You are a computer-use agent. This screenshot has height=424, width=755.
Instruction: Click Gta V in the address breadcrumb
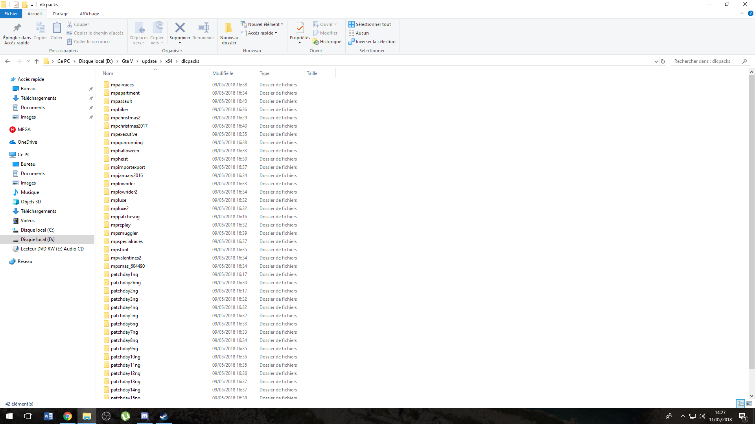pos(127,61)
